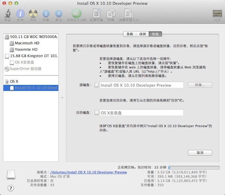
Task: Open the /Volumes/Install OS X mount point link
Action: 88,172
